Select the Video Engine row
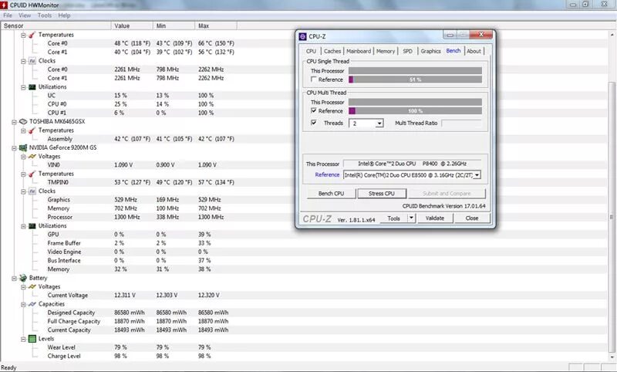 [x=304, y=252]
